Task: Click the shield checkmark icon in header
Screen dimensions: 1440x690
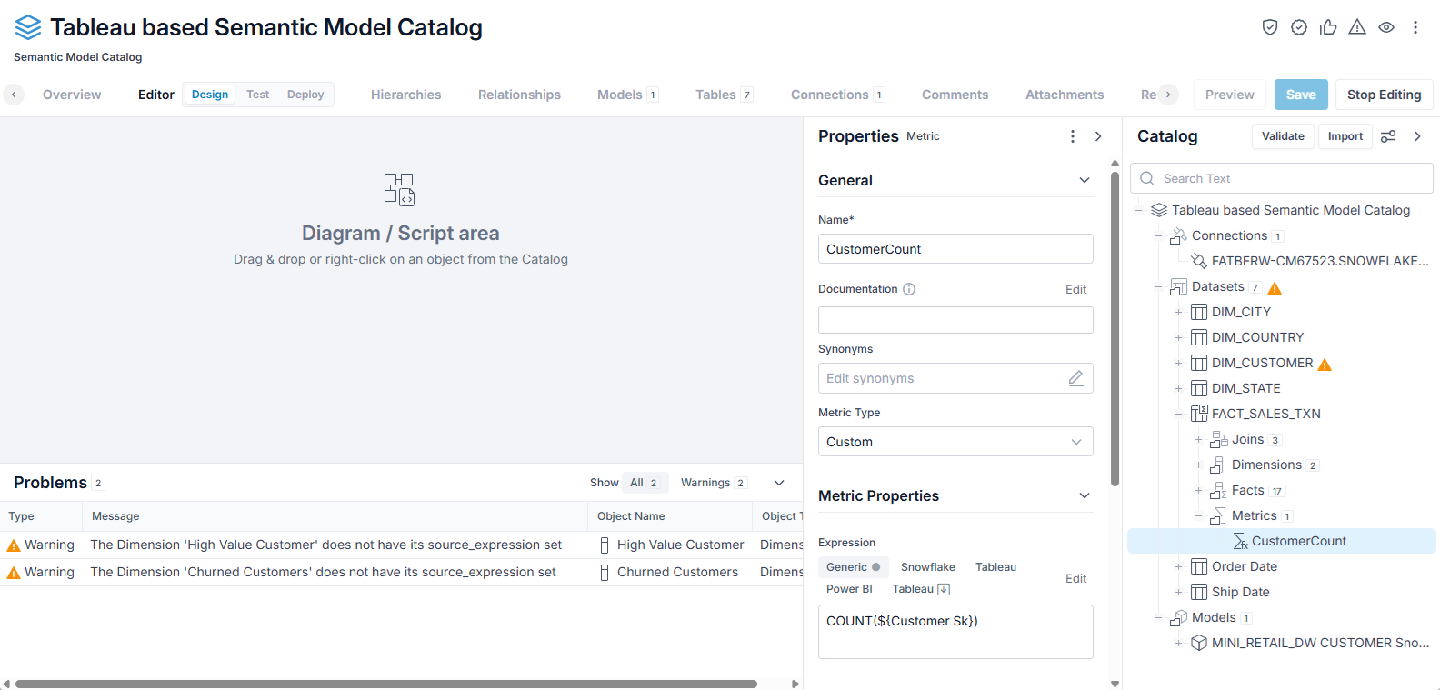Action: [x=1270, y=27]
